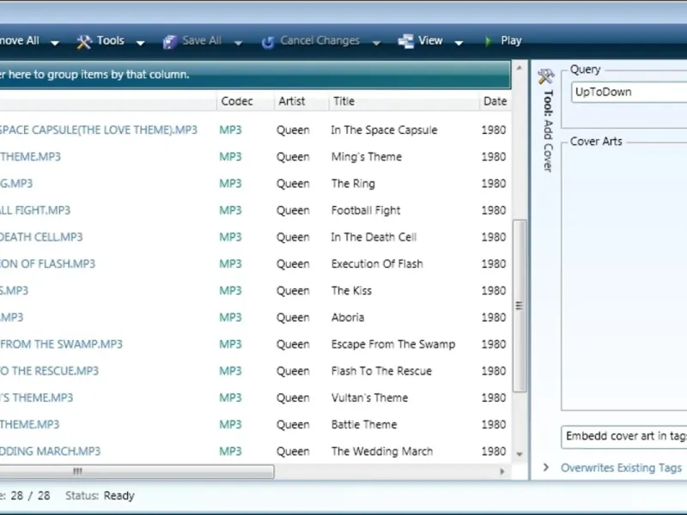Open the Save All dropdown arrow
The width and height of the screenshot is (687, 515).
pos(239,43)
